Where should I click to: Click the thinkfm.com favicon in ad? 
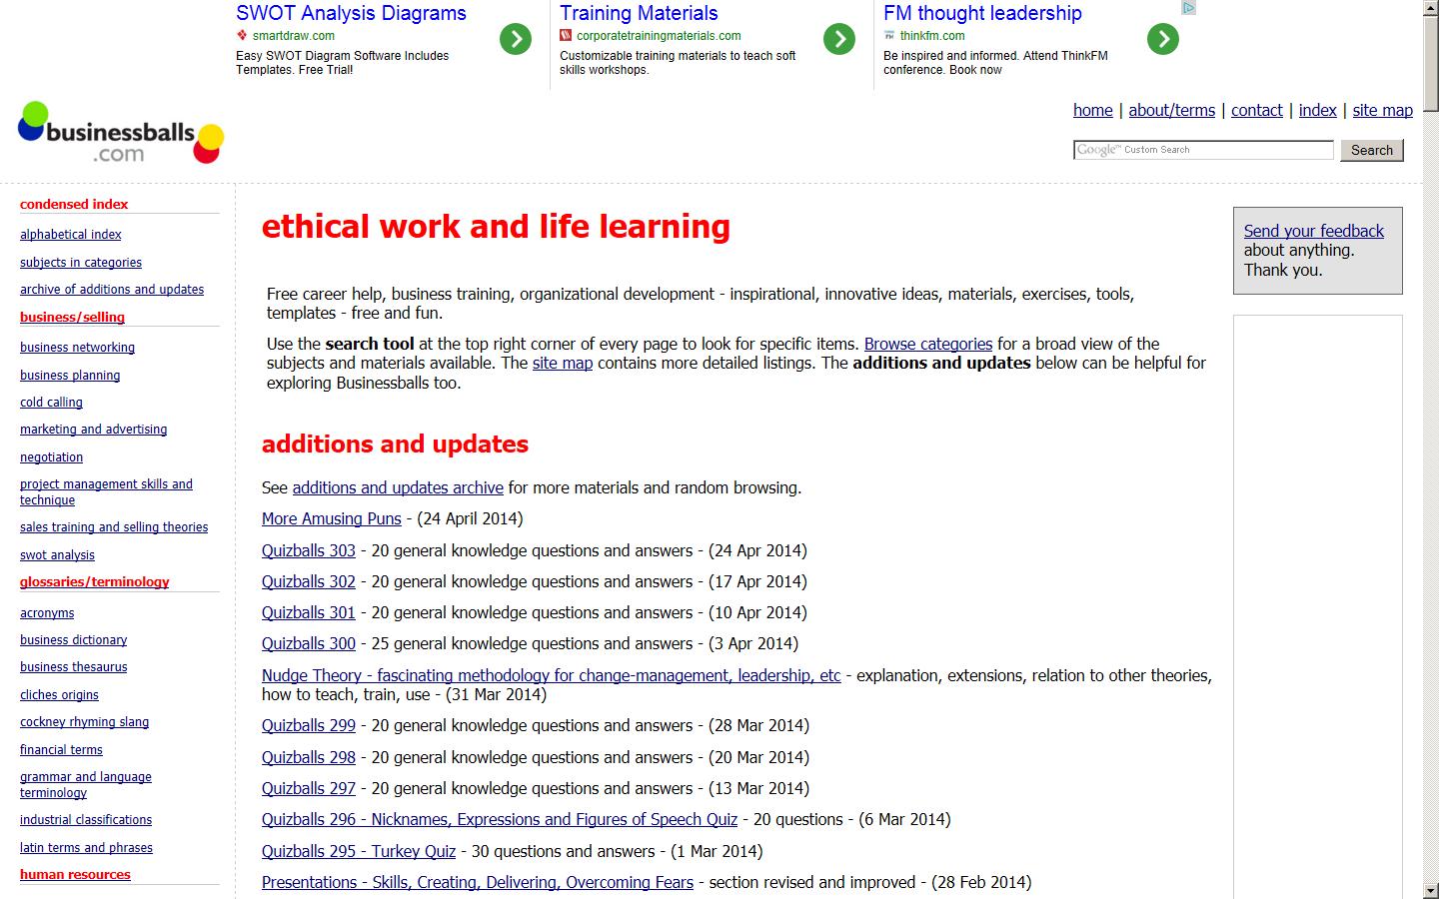[x=889, y=35]
